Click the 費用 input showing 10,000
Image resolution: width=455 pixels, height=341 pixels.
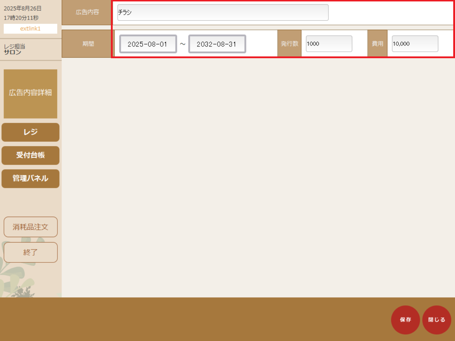pos(415,44)
